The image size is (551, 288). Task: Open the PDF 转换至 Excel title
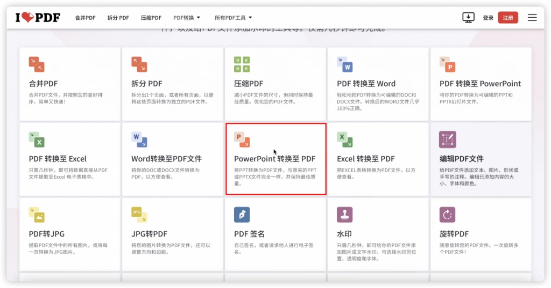click(58, 159)
